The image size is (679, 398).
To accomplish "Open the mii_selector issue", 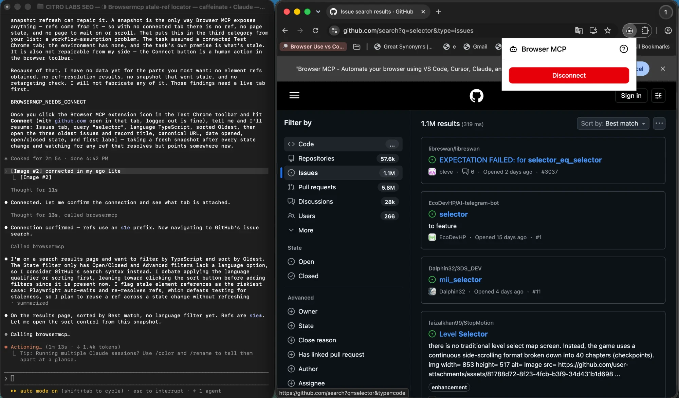I will point(460,280).
